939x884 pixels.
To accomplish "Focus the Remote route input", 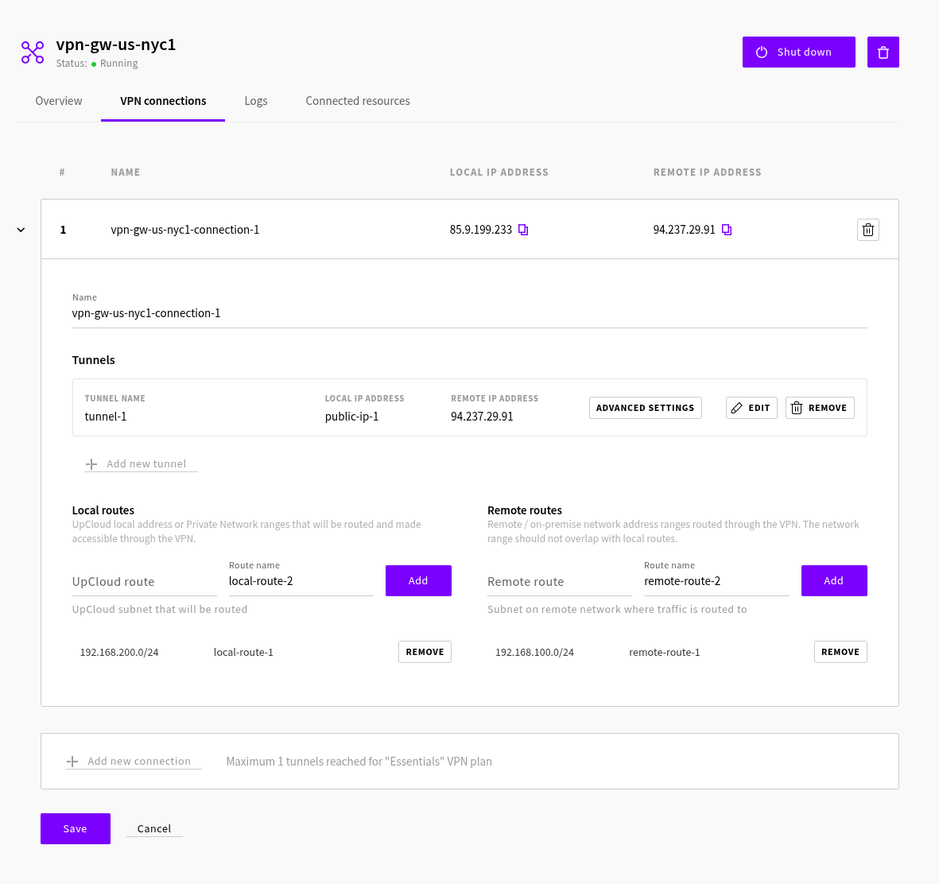I will (559, 582).
